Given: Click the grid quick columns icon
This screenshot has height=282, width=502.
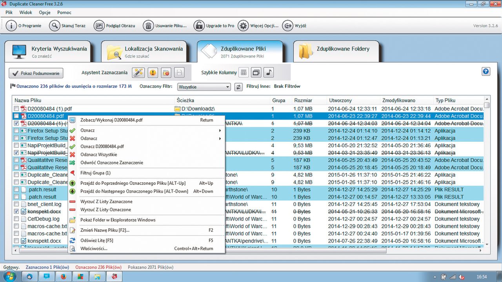Looking at the screenshot, I should 244,72.
